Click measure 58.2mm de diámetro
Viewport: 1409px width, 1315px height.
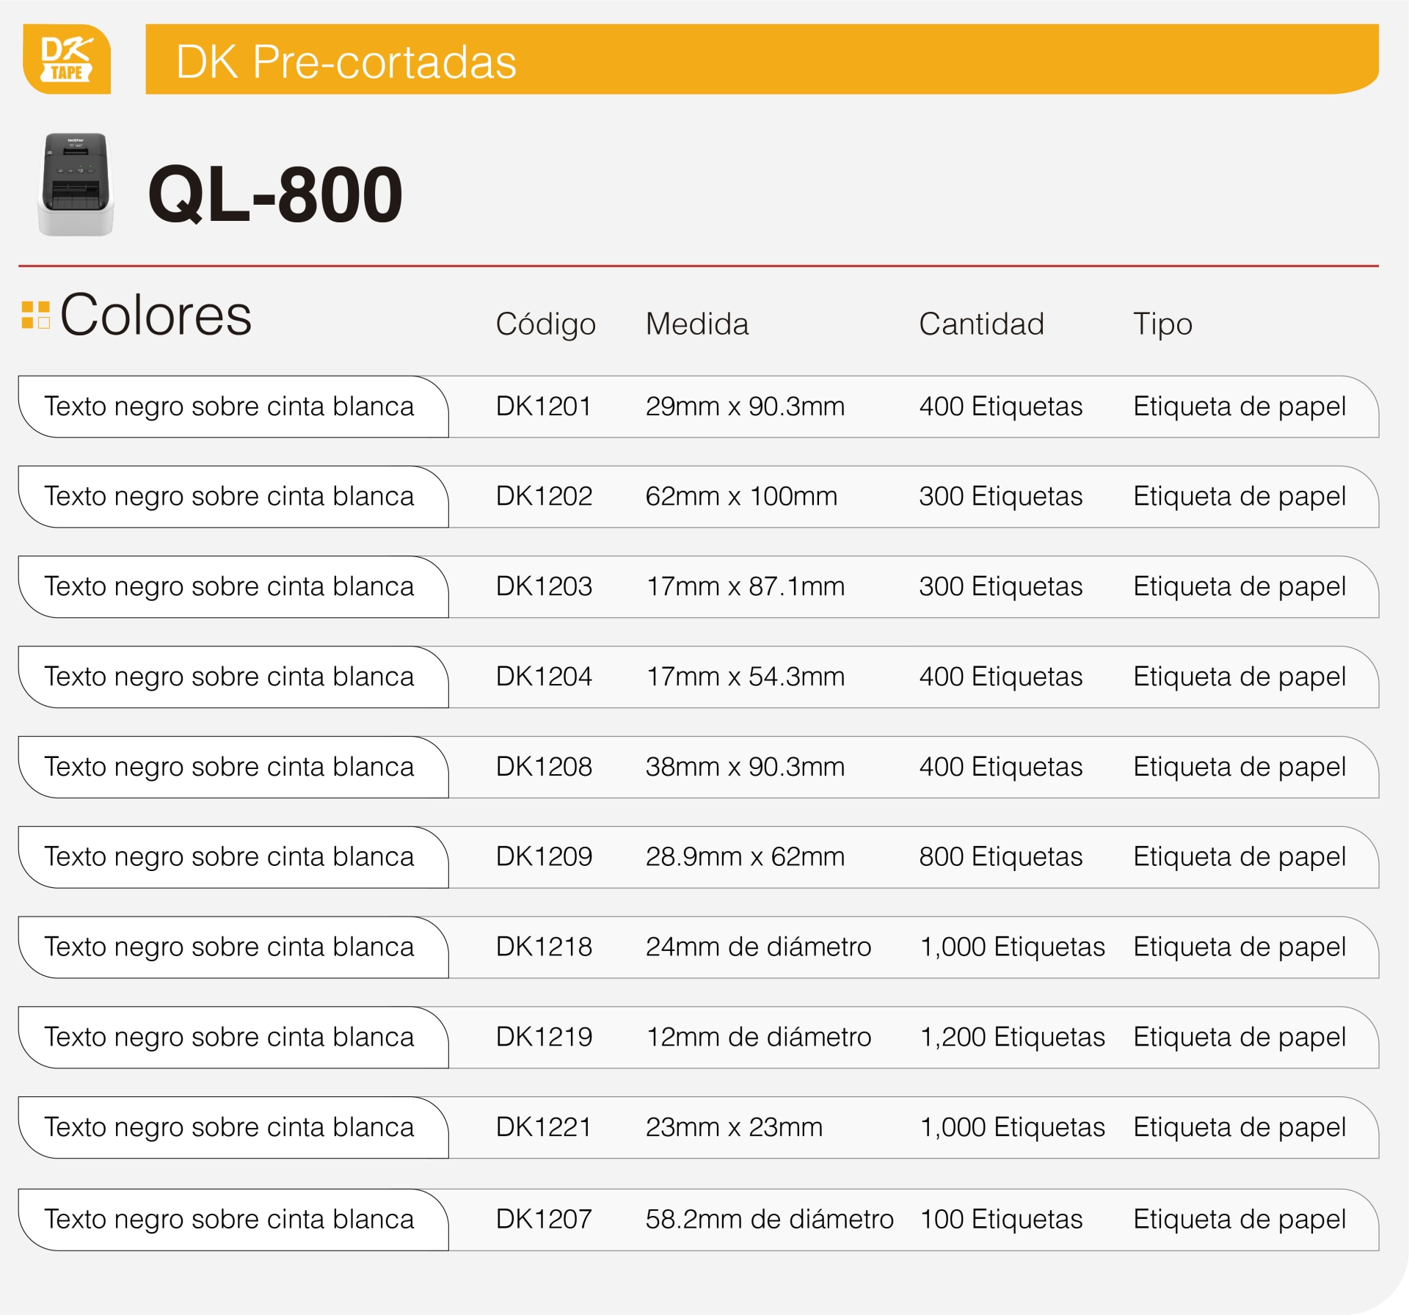(x=770, y=1220)
